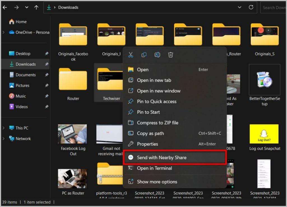This screenshot has height=207, width=287.
Task: Choose Compress to ZIP file
Action: [x=175, y=123]
